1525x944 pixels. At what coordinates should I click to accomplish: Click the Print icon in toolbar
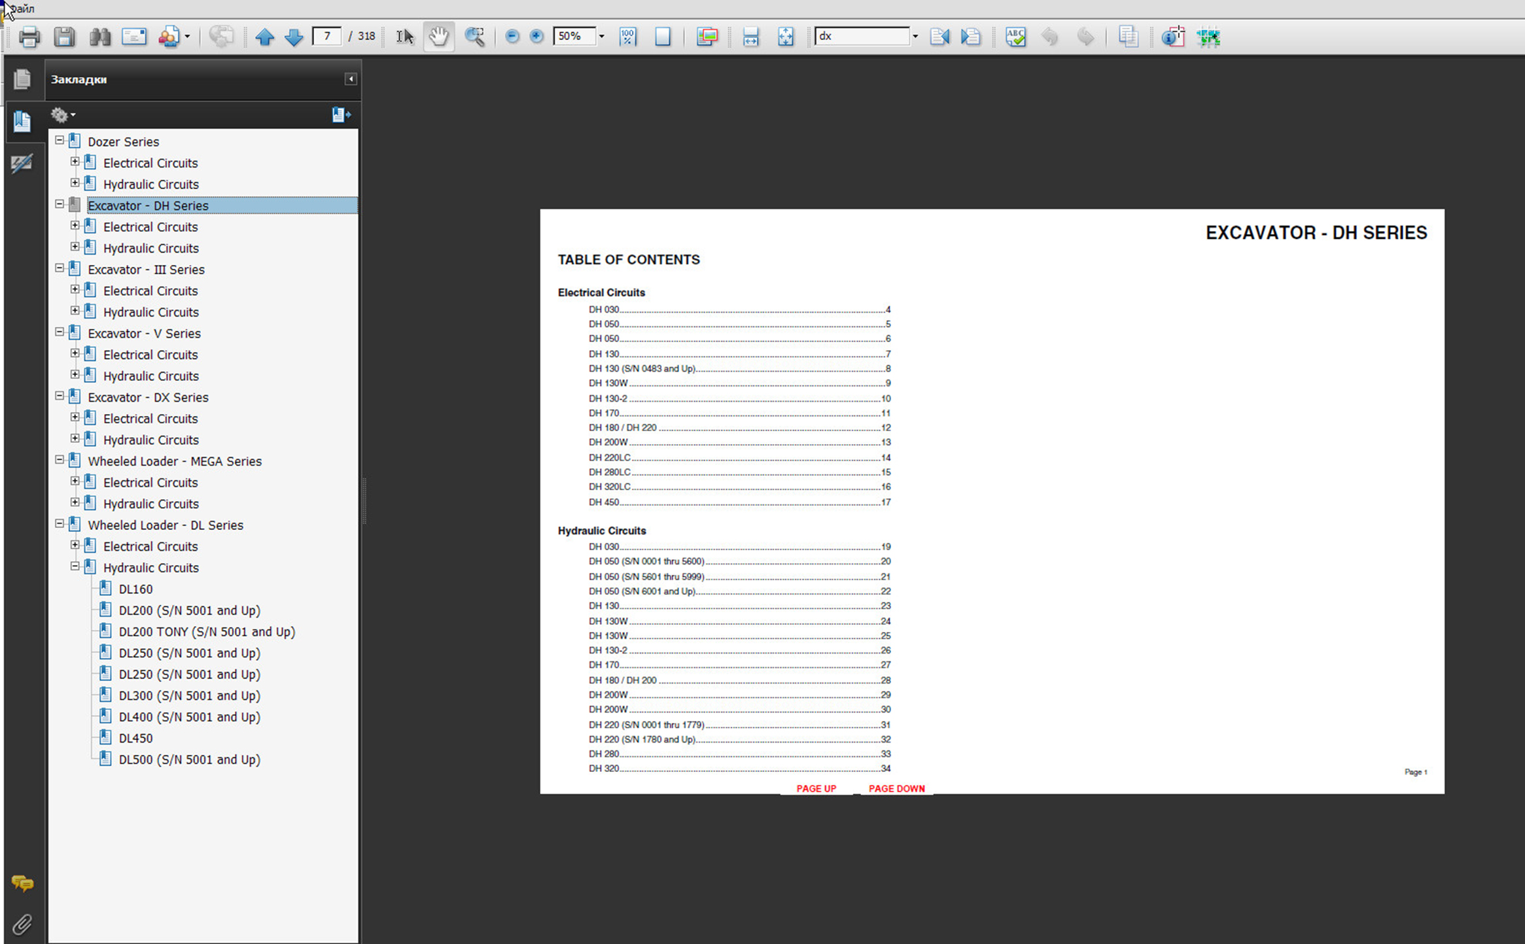click(x=29, y=37)
